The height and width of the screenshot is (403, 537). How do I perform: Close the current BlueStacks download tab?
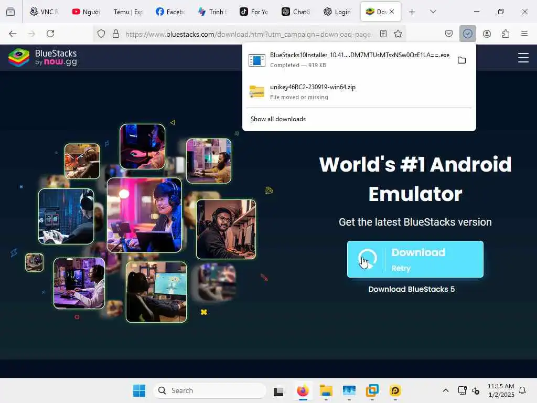pos(392,12)
